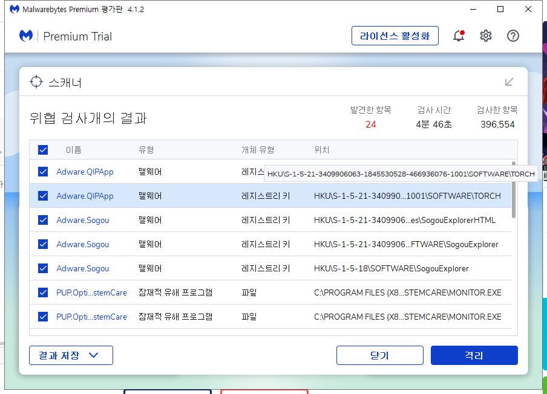
Task: Click 잠재적 유해 프로그램 in last row
Action: pos(175,317)
